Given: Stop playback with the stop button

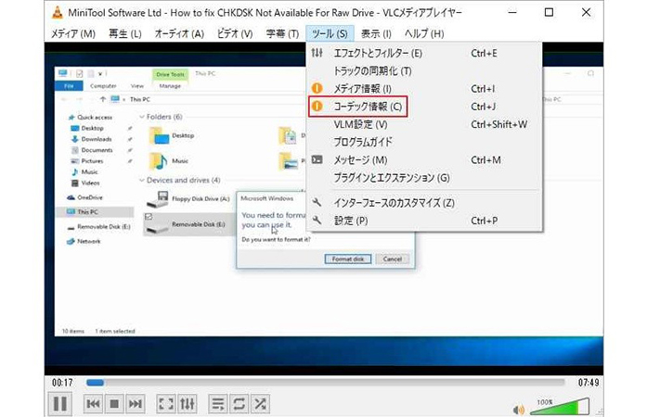Looking at the screenshot, I should click(114, 404).
